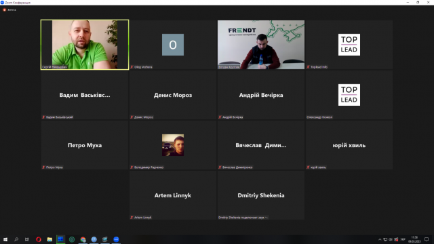Select the Петро Муха participant tile
Viewport: 434px width, 244px height.
tap(85, 145)
